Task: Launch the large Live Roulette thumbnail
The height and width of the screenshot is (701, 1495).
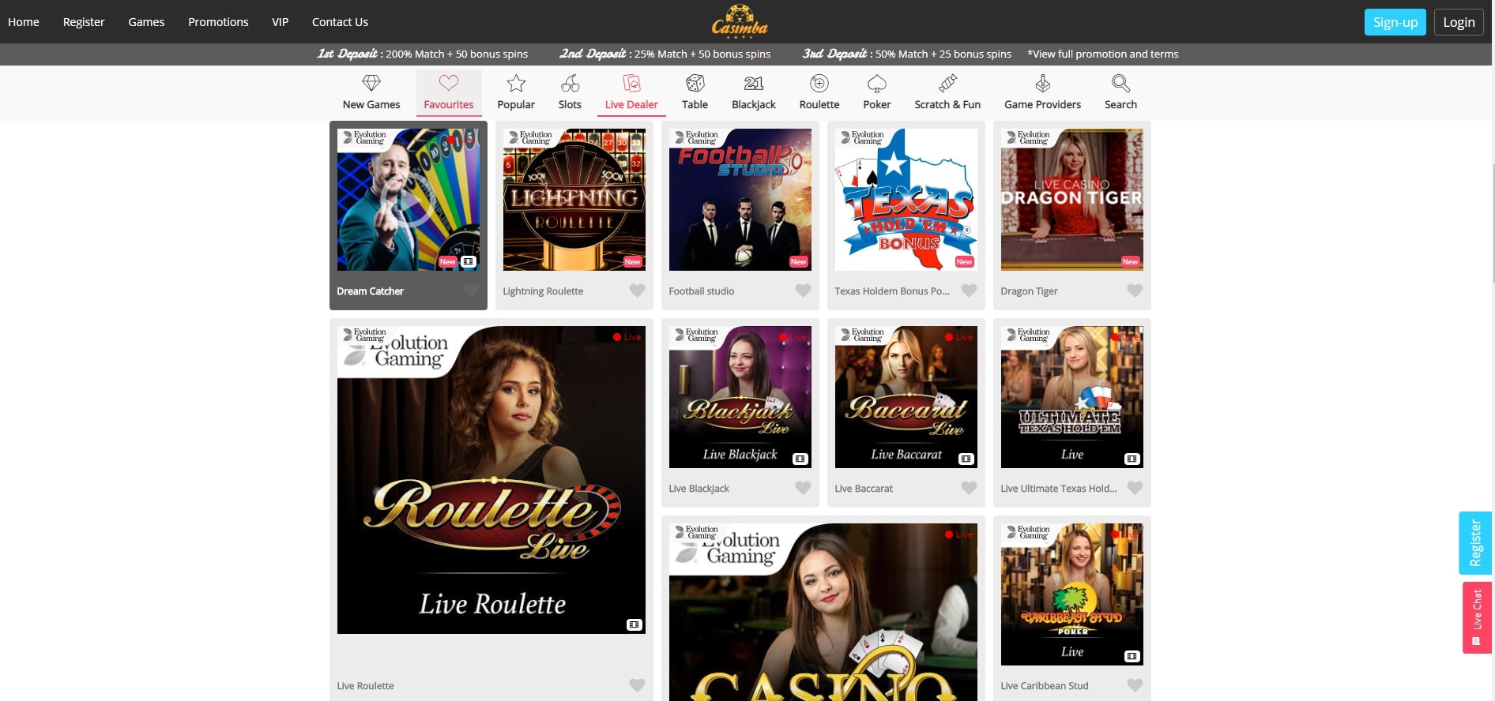Action: pos(491,480)
